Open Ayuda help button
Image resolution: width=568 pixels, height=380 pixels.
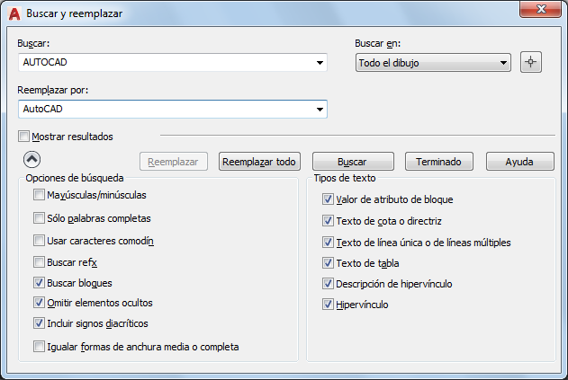519,162
